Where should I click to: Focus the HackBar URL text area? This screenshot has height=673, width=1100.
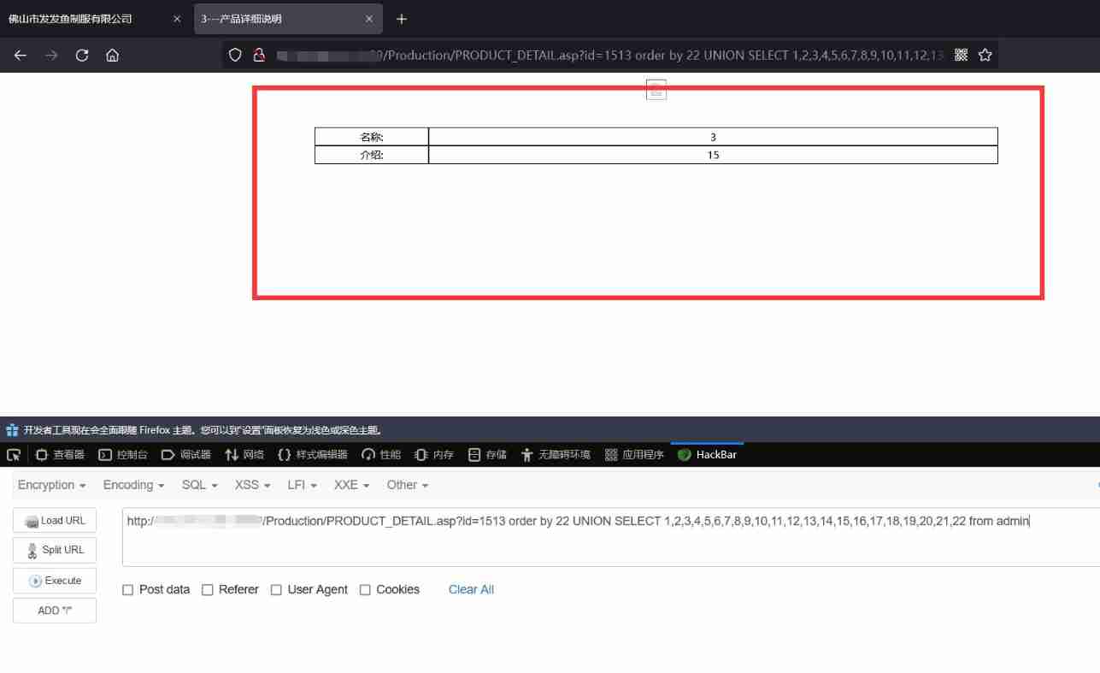(610, 537)
